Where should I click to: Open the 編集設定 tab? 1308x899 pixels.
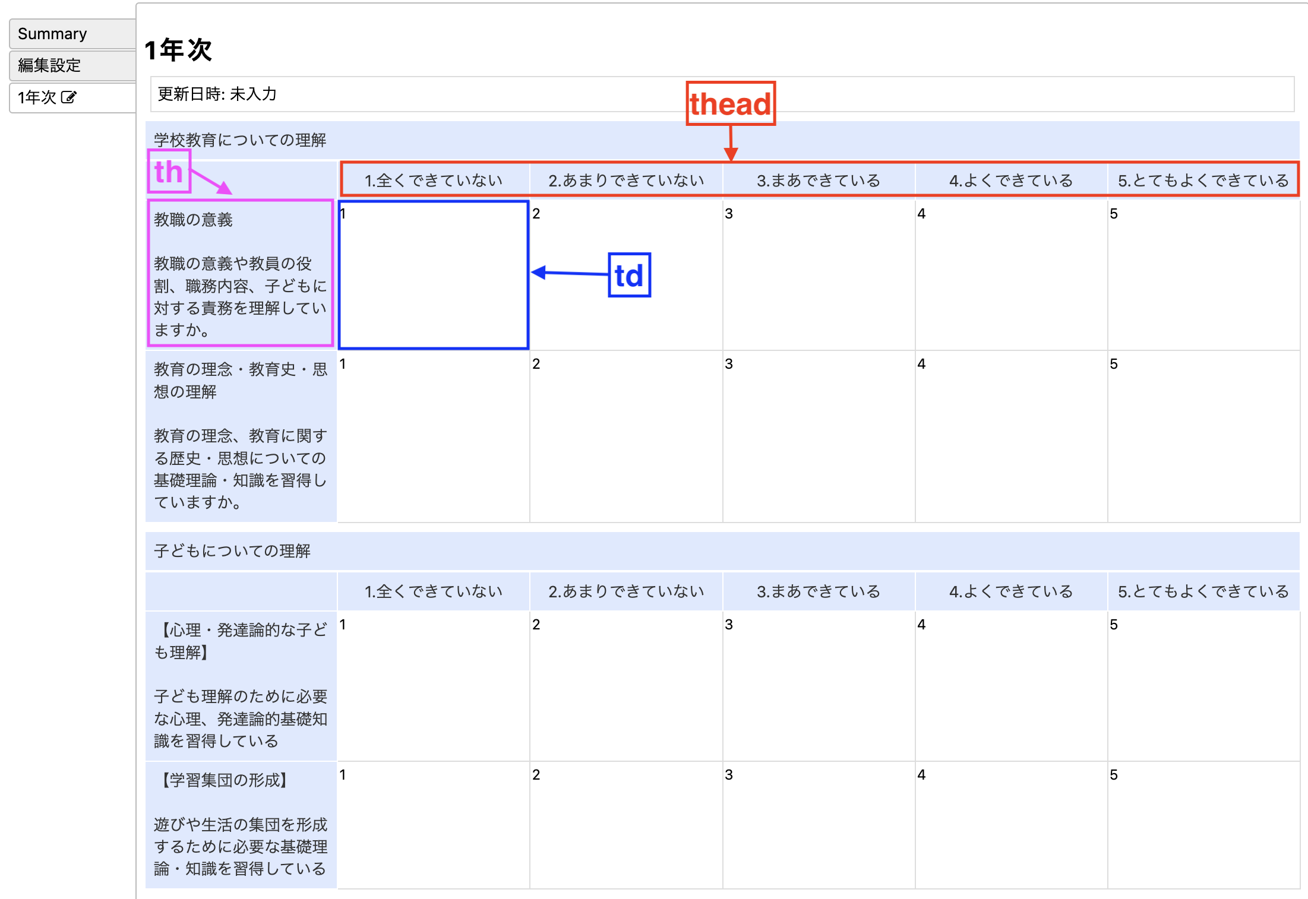pos(72,65)
